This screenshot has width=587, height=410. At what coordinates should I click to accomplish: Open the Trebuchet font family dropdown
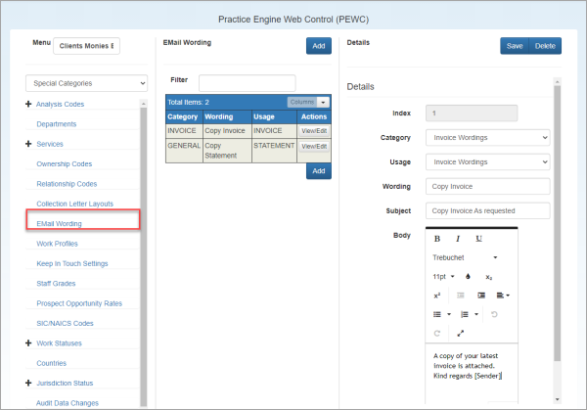(x=465, y=257)
